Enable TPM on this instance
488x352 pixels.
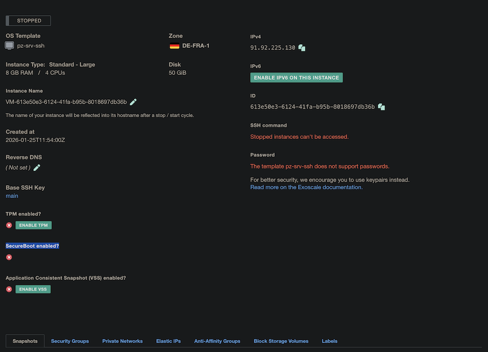click(x=34, y=225)
